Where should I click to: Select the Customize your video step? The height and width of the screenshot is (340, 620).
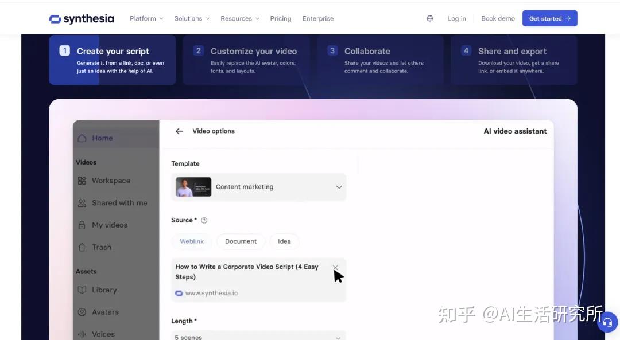(246, 60)
